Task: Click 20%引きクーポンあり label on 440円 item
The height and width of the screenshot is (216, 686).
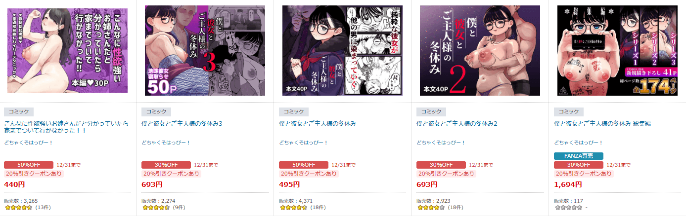Action: pos(34,174)
